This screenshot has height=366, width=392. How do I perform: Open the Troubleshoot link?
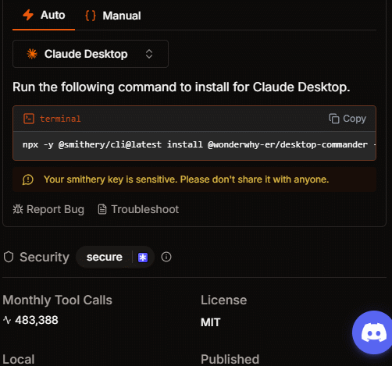(138, 209)
